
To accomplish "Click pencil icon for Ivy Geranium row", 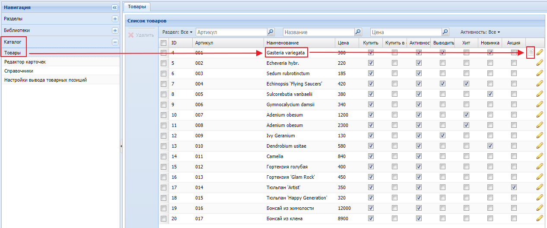I will coord(540,136).
